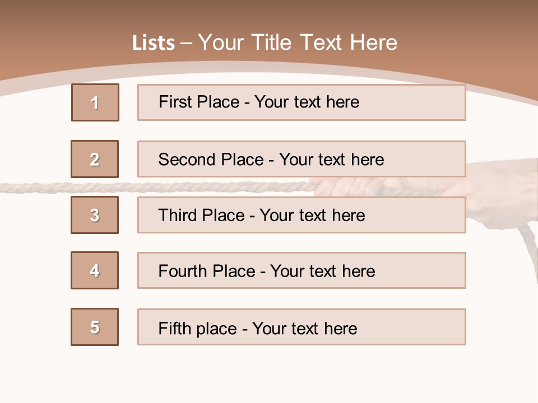The width and height of the screenshot is (538, 403).
Task: Click the rope image left of number 3
Action: click(x=34, y=188)
